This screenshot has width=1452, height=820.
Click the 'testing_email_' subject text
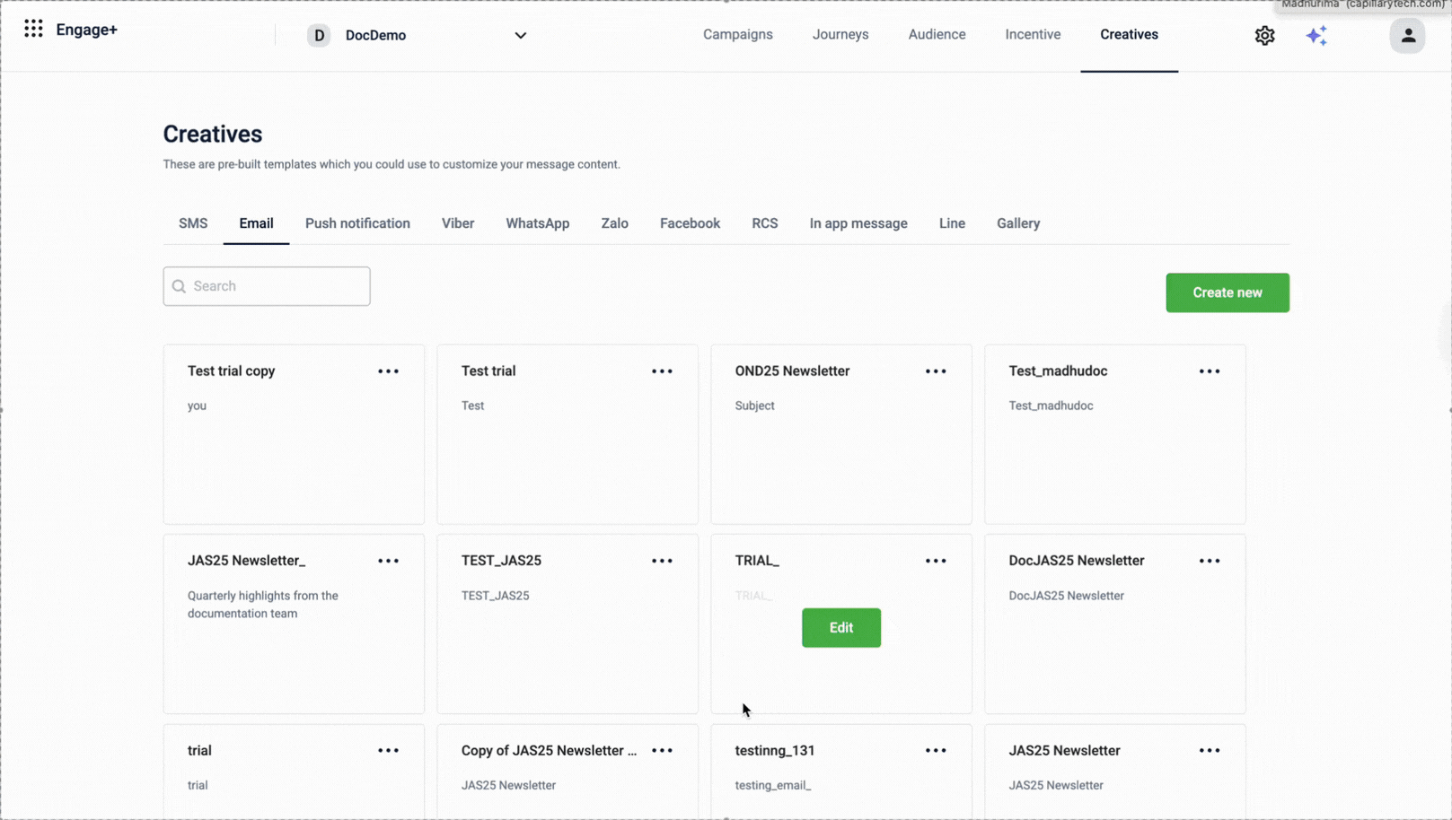coord(773,785)
